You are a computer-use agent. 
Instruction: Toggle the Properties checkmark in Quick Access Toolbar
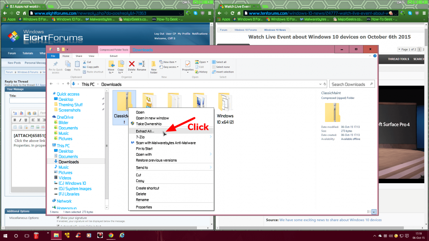pos(58,49)
